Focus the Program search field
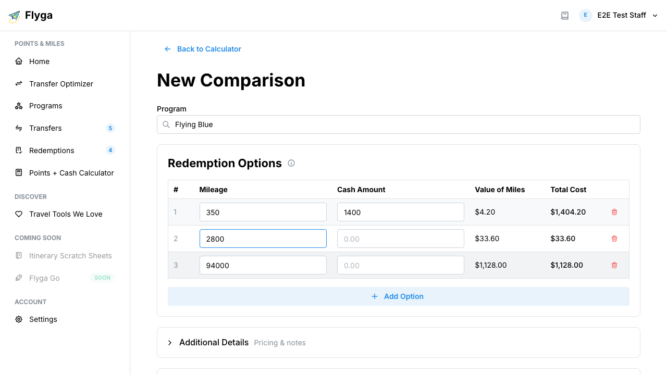The width and height of the screenshot is (667, 375). pos(399,124)
